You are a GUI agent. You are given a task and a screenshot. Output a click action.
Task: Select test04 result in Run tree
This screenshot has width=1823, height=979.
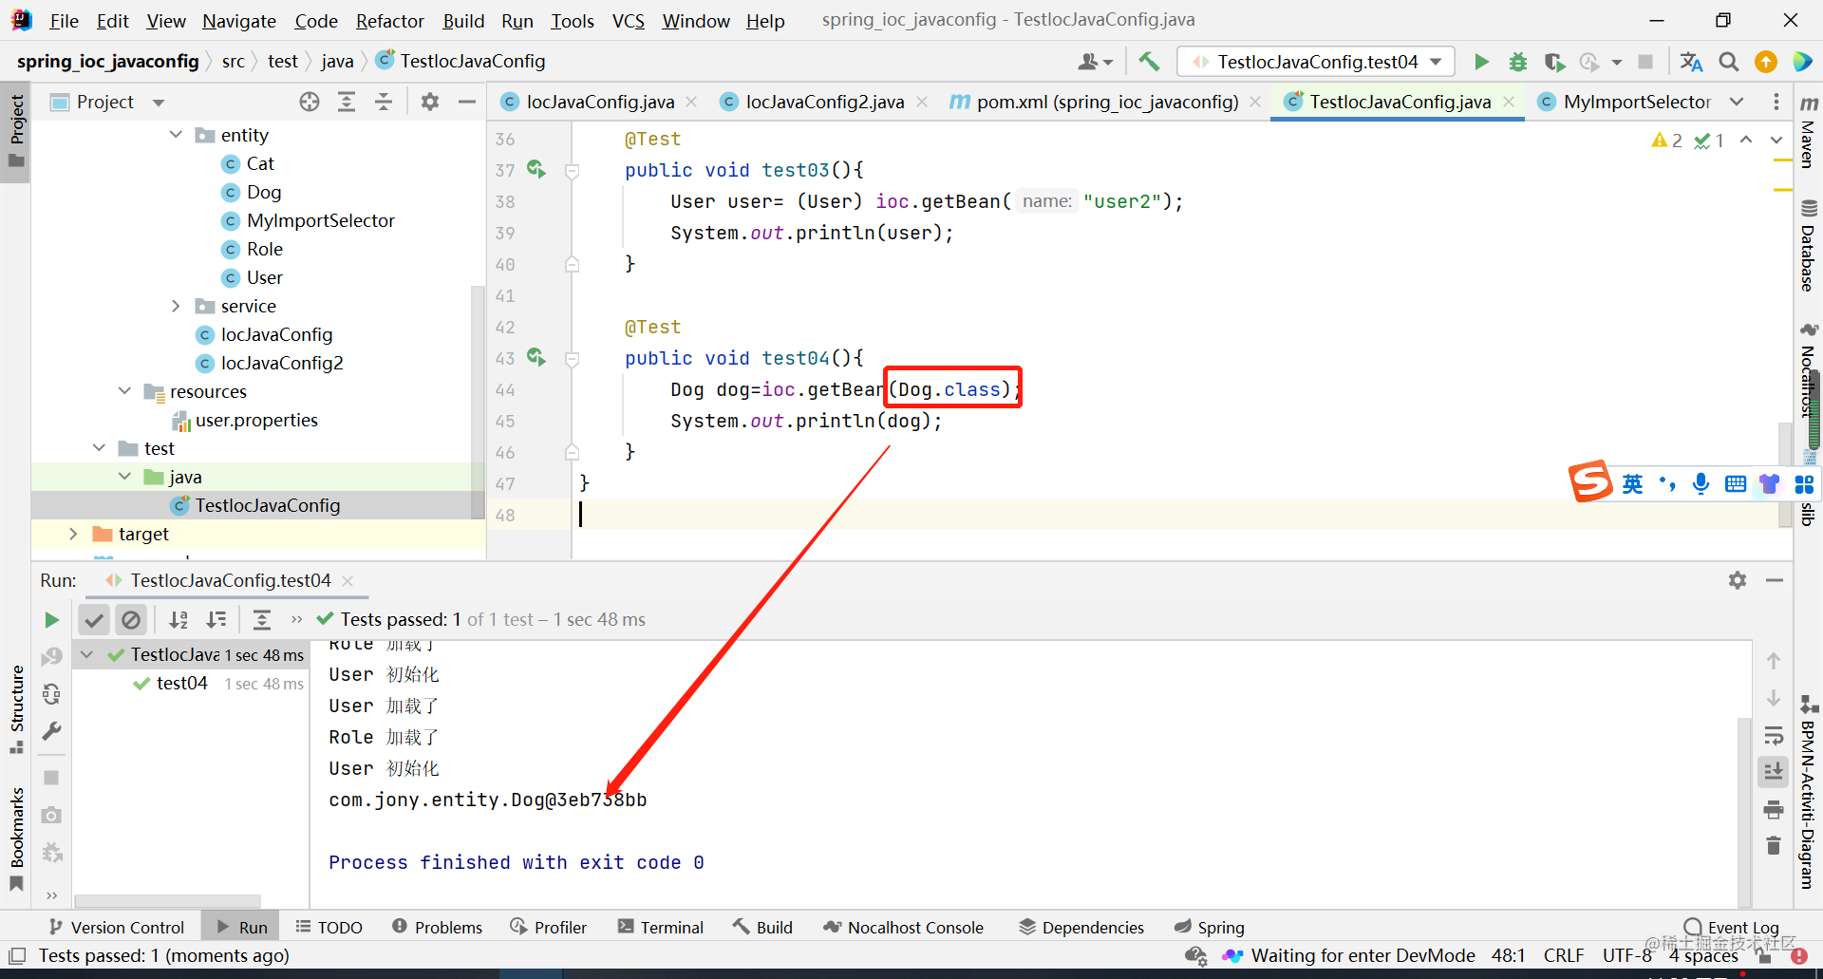tap(181, 683)
